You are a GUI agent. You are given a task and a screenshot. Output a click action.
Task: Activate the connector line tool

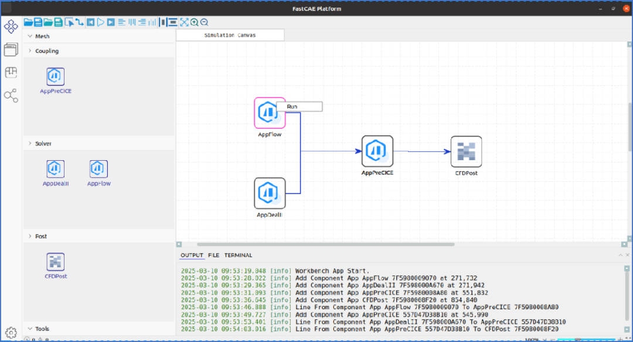point(80,22)
